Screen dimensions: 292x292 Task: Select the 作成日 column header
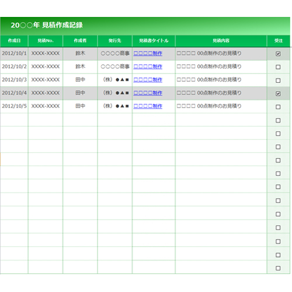(14, 41)
